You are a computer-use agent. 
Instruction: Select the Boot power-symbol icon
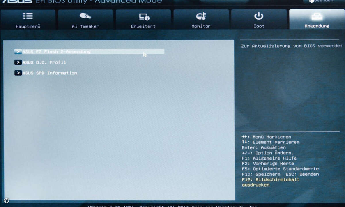click(259, 16)
